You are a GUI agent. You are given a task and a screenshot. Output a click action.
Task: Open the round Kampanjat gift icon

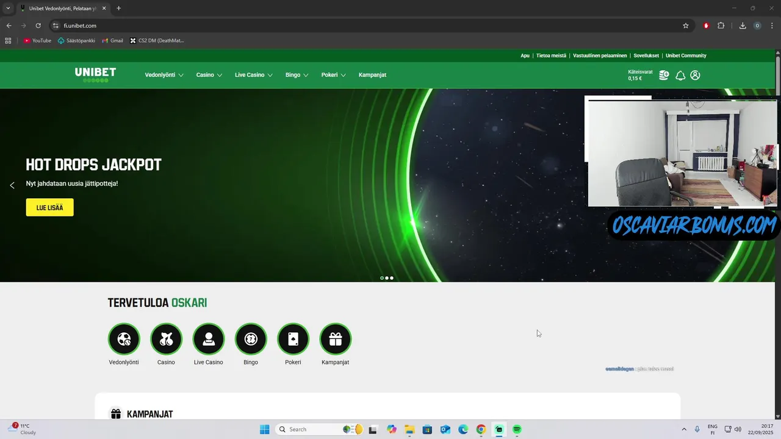[x=335, y=338]
